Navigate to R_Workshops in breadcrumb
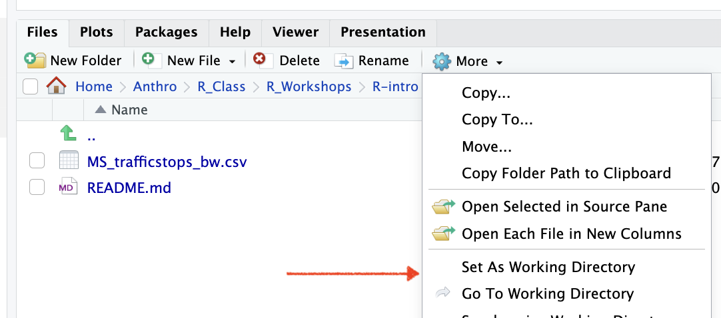The image size is (721, 318). pyautogui.click(x=309, y=86)
